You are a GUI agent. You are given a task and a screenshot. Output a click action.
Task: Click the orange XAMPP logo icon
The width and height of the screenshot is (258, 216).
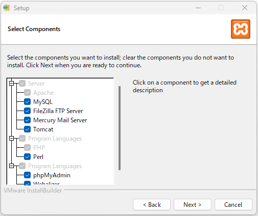[241, 29]
